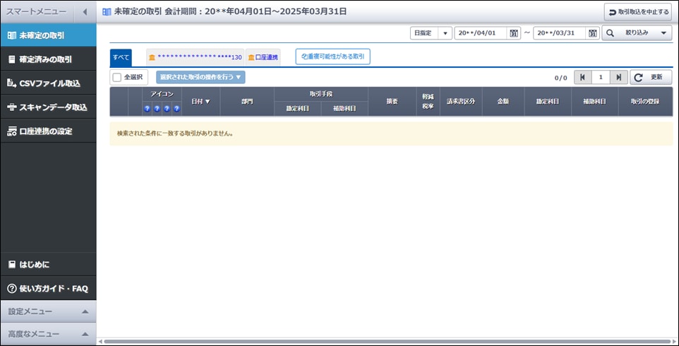
Task: Click the start date field 20**/04/01
Action: click(x=481, y=33)
